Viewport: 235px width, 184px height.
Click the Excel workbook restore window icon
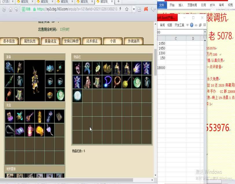200,25
